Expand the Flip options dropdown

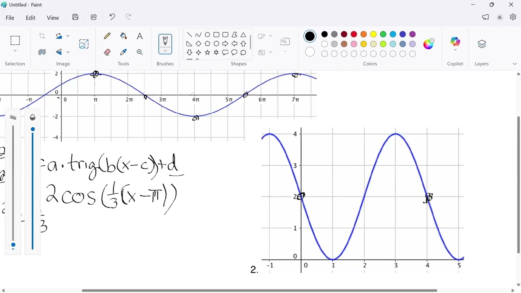pos(68,52)
